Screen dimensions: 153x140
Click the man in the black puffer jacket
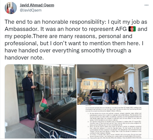[x=132, y=96]
